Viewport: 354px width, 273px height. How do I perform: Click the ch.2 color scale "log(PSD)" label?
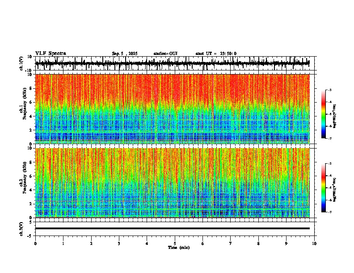click(335, 190)
